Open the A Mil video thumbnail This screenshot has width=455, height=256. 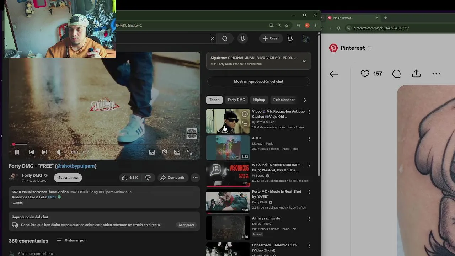pyautogui.click(x=228, y=148)
